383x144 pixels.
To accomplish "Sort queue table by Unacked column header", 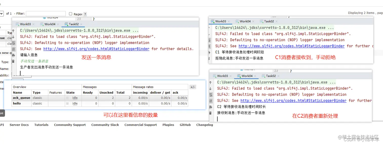I will pyautogui.click(x=106, y=93).
